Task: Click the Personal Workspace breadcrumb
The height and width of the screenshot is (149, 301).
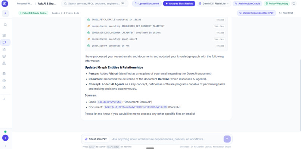Action: (x=24, y=3)
